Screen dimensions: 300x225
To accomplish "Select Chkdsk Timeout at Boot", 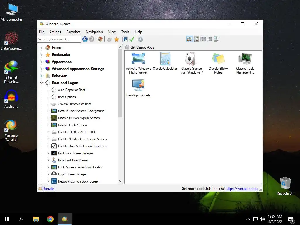I will point(74,104).
